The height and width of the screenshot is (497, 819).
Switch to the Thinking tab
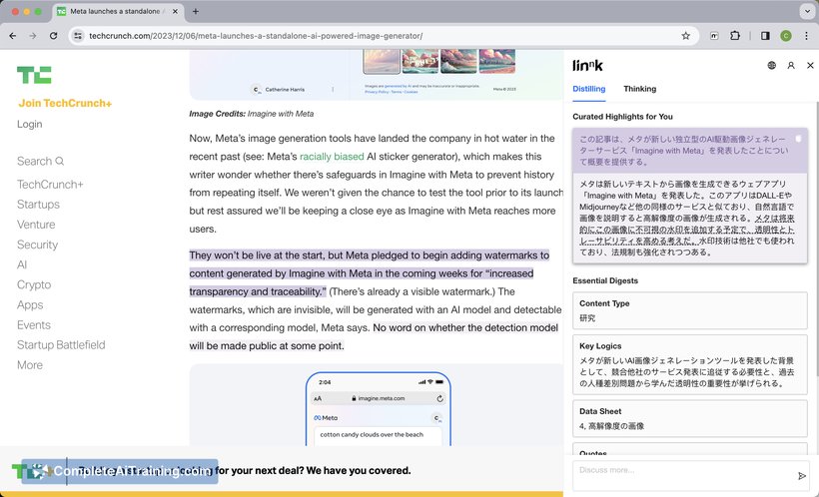[x=640, y=89]
